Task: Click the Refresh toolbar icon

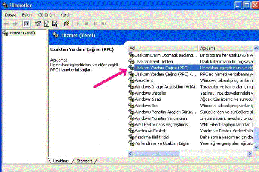Action: click(47, 24)
